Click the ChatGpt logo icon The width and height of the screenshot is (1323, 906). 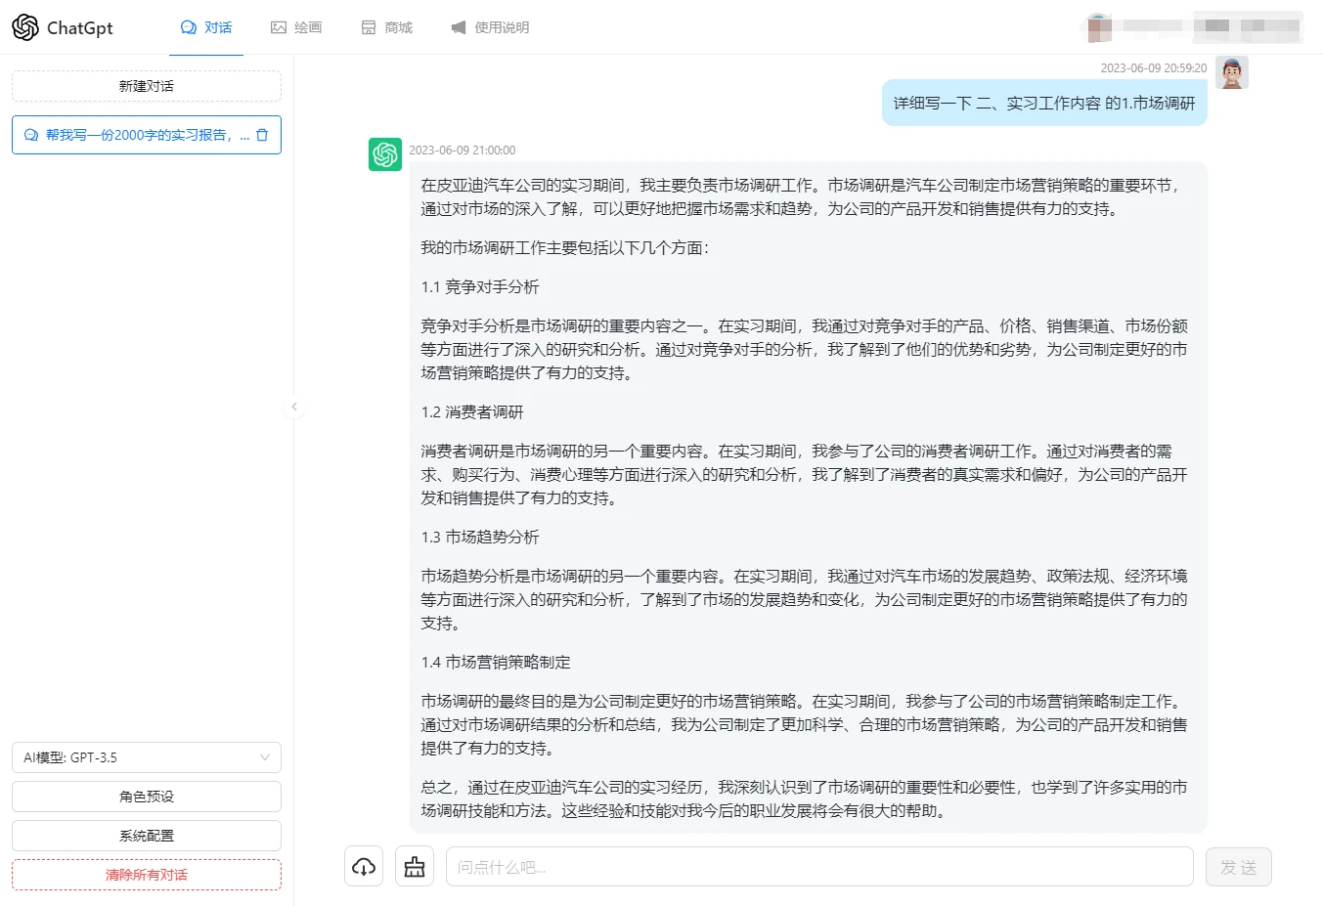(x=25, y=27)
